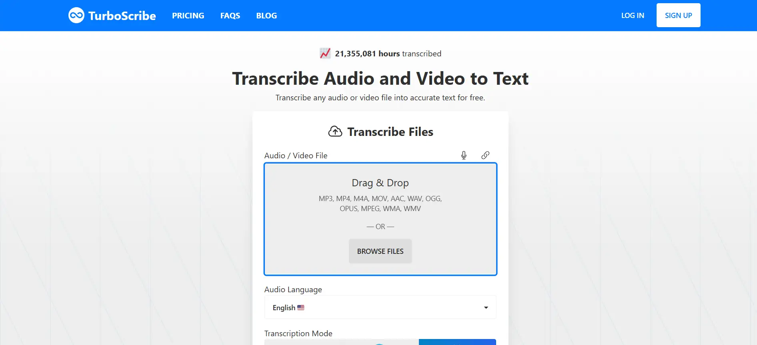Click the 'Transcribe Audio and Video to Text' heading

tap(380, 78)
